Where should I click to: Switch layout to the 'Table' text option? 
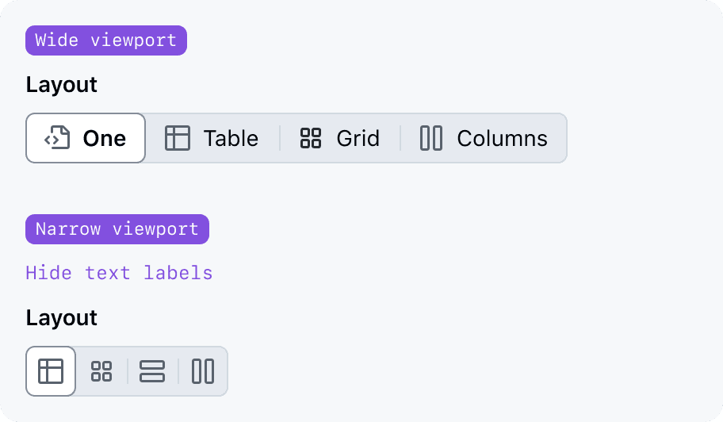click(231, 138)
